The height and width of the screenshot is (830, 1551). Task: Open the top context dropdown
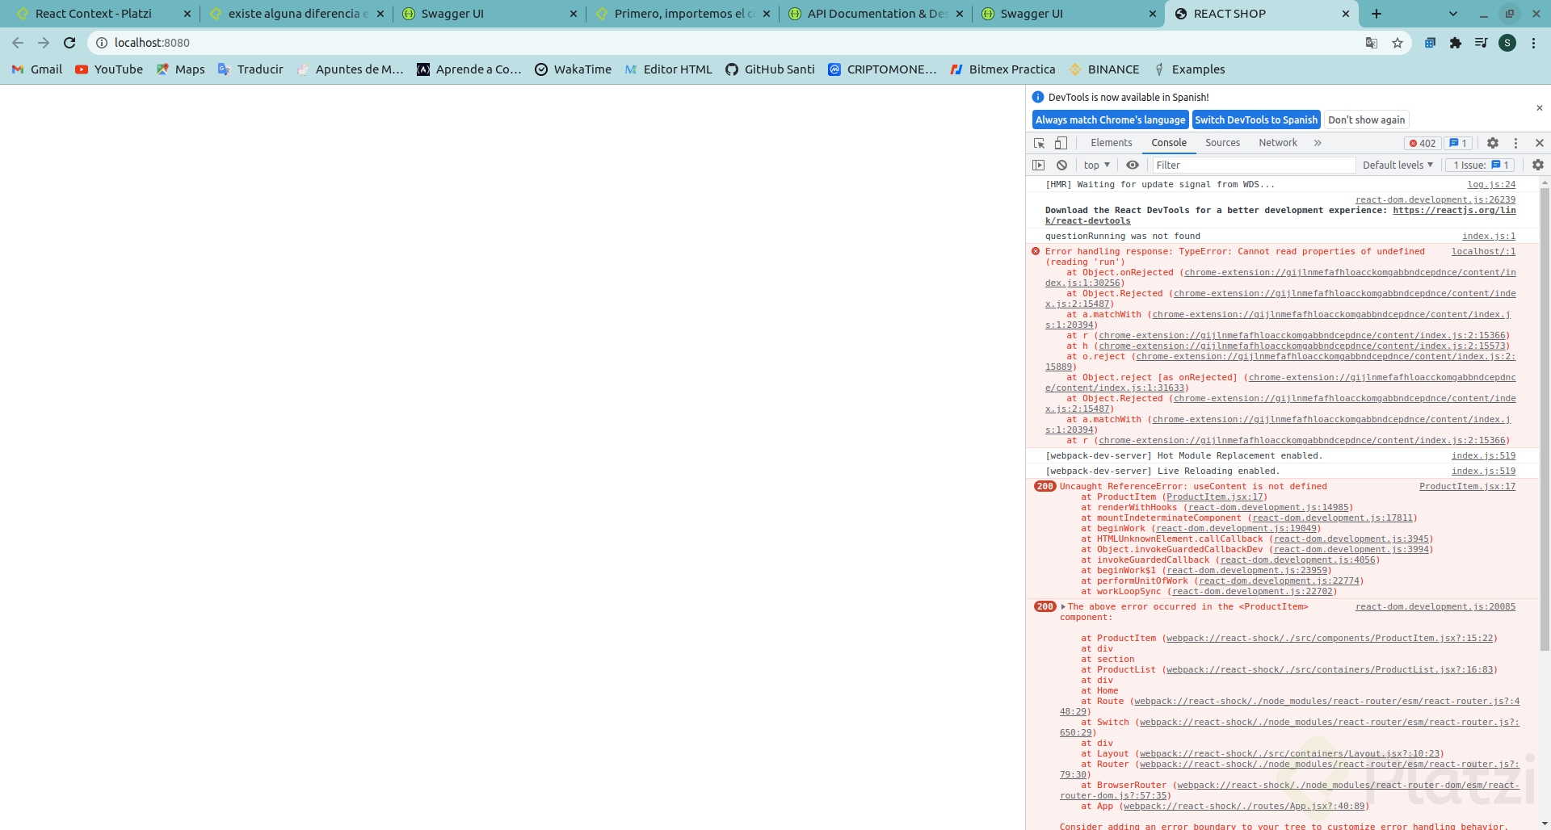pyautogui.click(x=1097, y=165)
